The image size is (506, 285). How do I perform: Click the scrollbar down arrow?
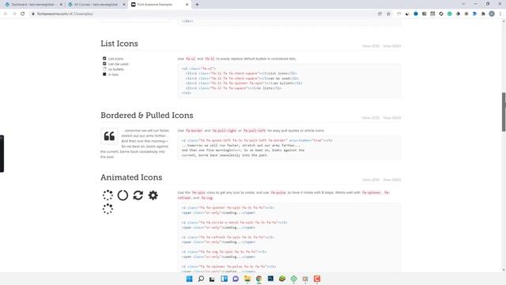504,270
